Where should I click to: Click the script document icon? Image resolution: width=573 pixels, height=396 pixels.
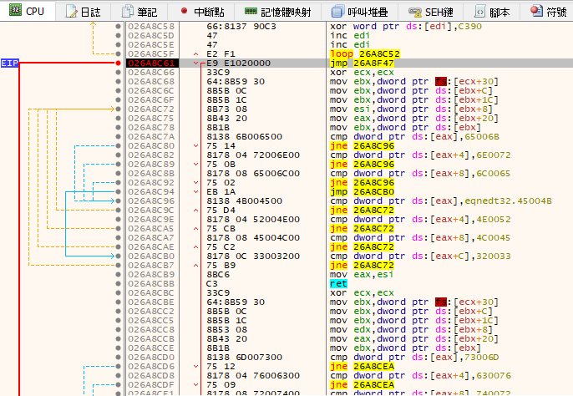pyautogui.click(x=479, y=12)
